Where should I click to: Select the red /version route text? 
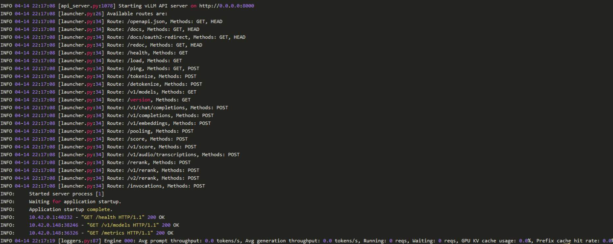pos(140,100)
